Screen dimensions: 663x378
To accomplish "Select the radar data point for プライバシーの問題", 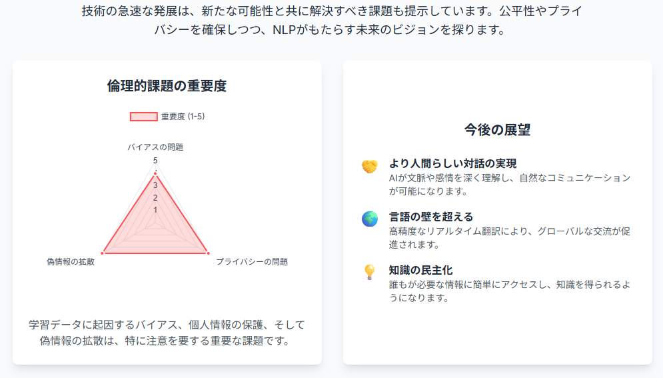I will coord(208,253).
